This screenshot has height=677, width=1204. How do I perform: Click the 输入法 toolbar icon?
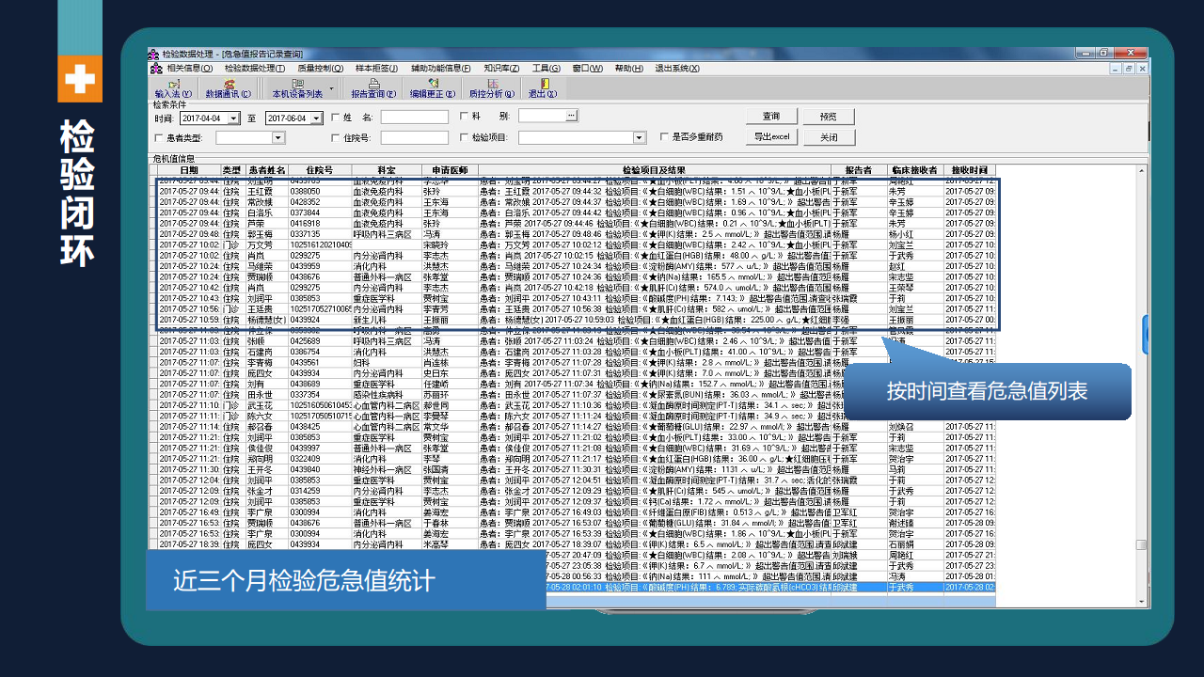(x=173, y=87)
